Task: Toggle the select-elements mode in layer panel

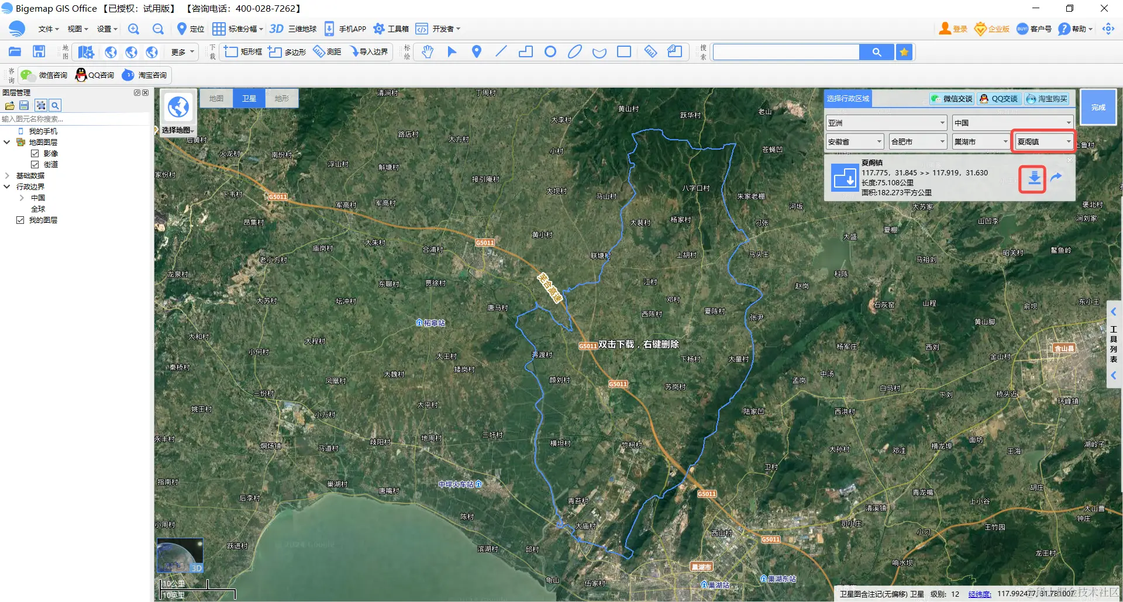Action: [40, 106]
